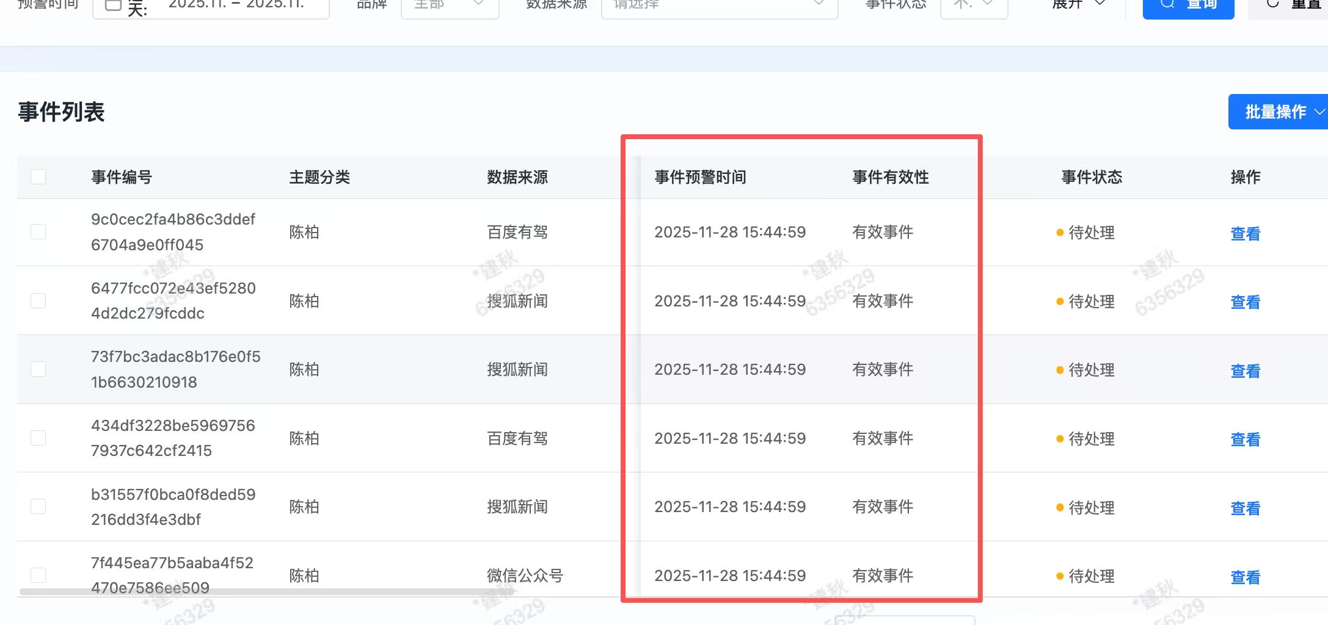This screenshot has width=1328, height=625.
Task: View event b31557f0bca0f8ded59 via 查看
Action: (1245, 508)
